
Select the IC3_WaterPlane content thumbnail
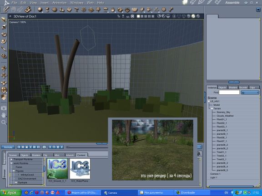pos(80,169)
